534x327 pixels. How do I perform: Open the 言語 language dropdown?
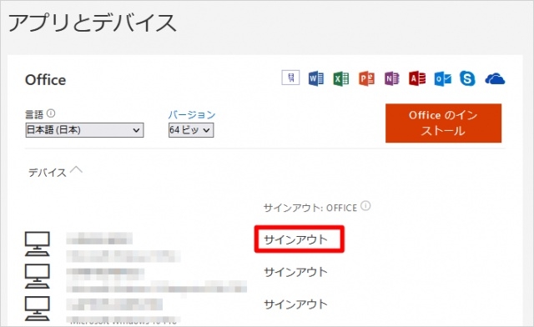(84, 130)
